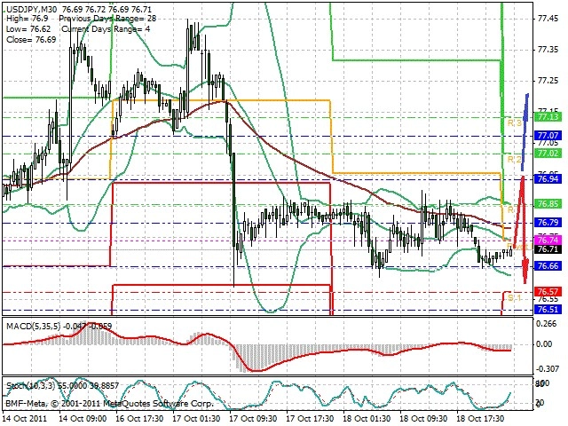
Task: Click the magenta 76.74 pivot price label
Action: (548, 240)
